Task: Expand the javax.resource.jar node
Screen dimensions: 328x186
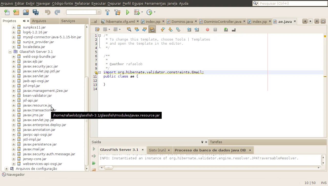Action: [14, 105]
